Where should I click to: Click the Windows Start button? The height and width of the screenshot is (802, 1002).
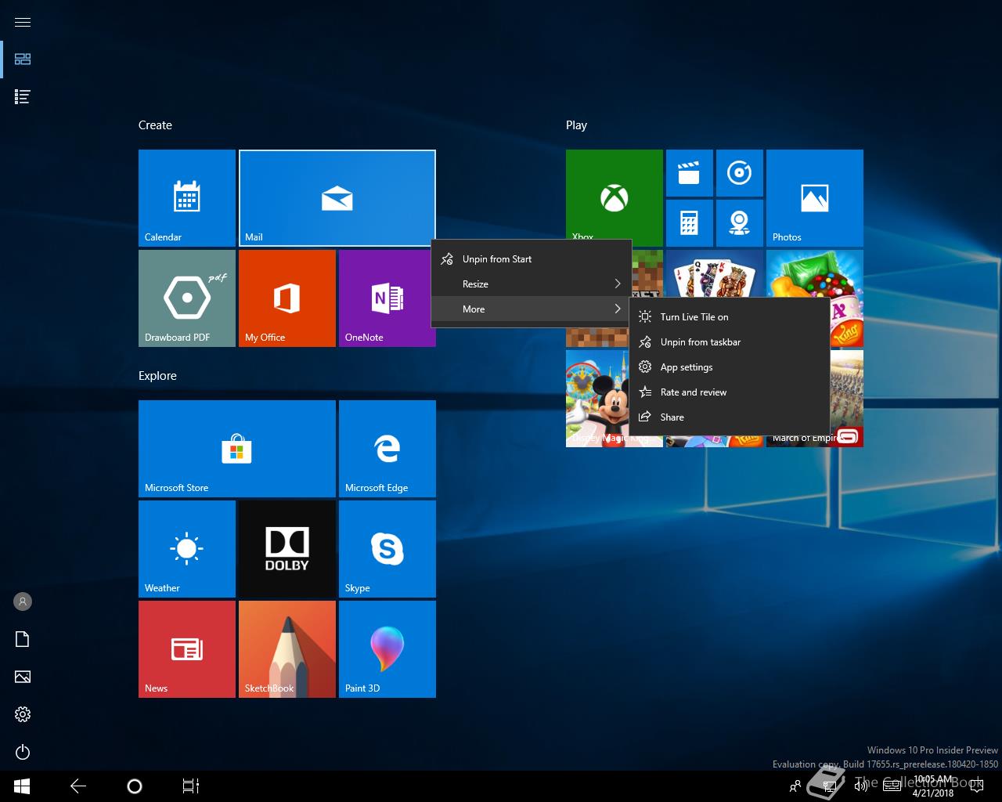tap(22, 786)
